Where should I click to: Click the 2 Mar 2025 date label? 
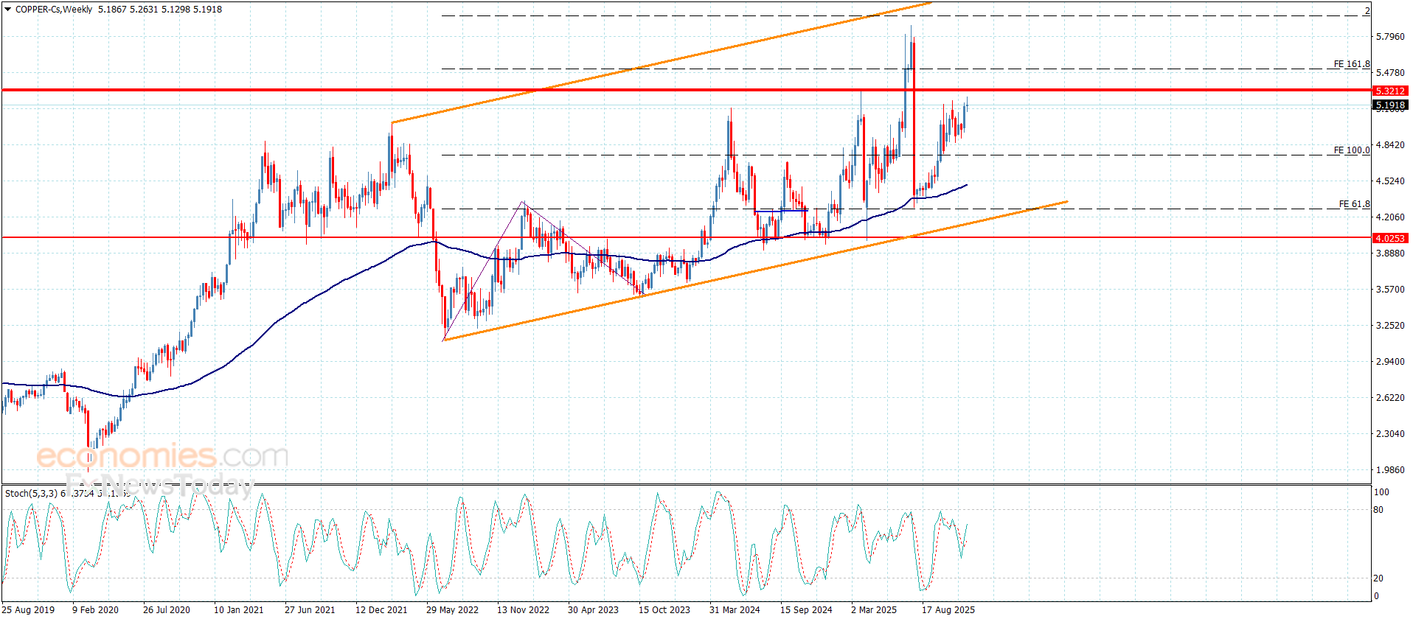(874, 609)
